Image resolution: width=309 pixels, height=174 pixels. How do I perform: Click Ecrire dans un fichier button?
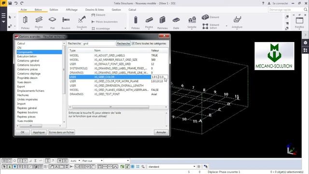[x=62, y=132]
